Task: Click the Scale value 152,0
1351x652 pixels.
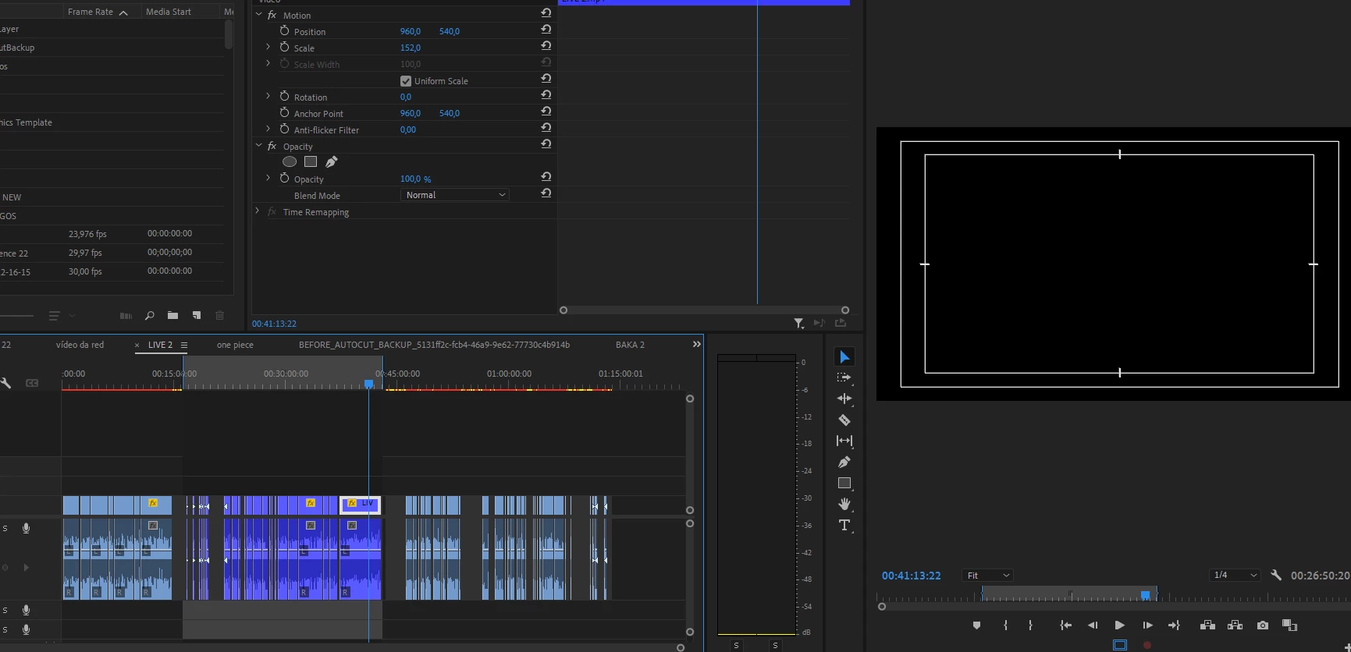Action: [x=411, y=48]
